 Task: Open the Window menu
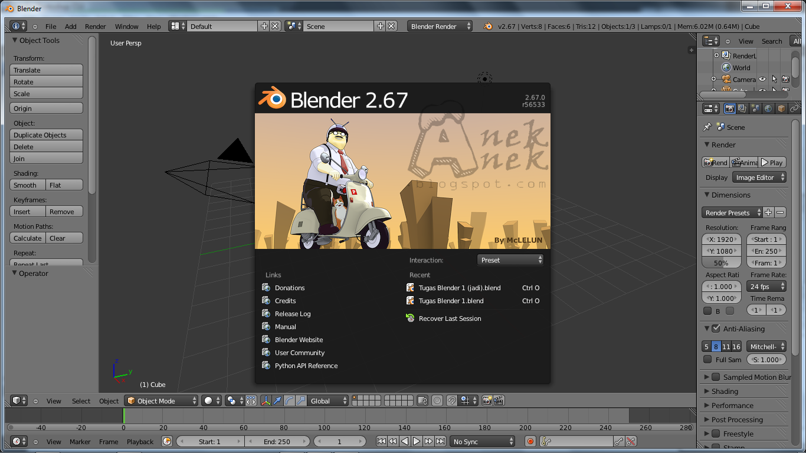coord(126,26)
